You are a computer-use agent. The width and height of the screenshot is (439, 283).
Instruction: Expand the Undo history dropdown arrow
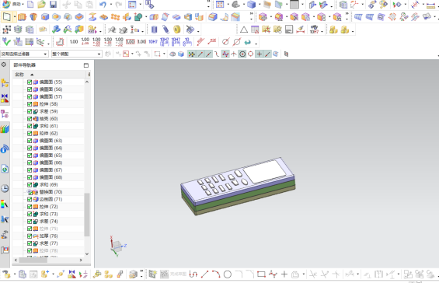pos(111,4)
